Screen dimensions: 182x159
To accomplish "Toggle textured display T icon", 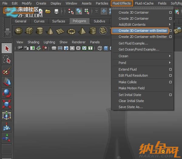I will pos(90,48).
